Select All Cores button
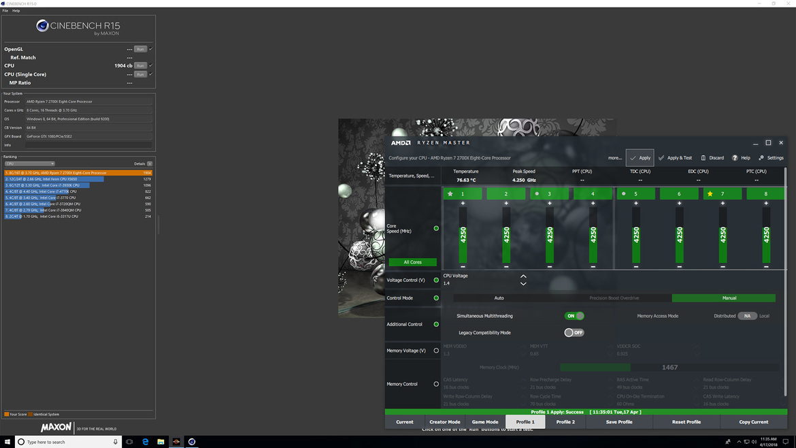 pyautogui.click(x=413, y=262)
